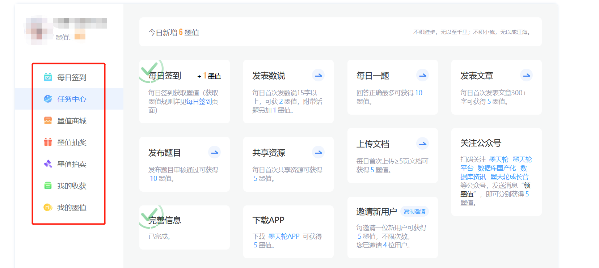Viewport: 599px width, 268px height.
Task: Click the 发表数说 card title
Action: [269, 76]
